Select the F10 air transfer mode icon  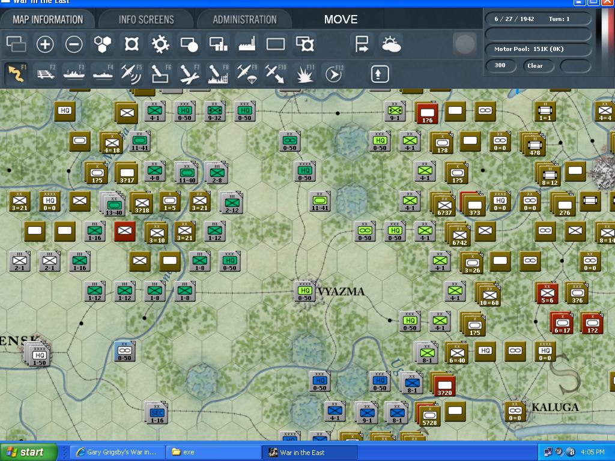[276, 74]
